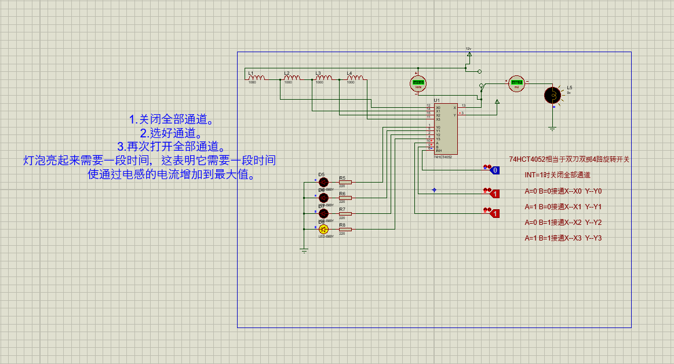This screenshot has width=674, height=364.
Task: Click the text 'A=1 B=1接通X--X3 Y--Y3'
Action: click(563, 238)
